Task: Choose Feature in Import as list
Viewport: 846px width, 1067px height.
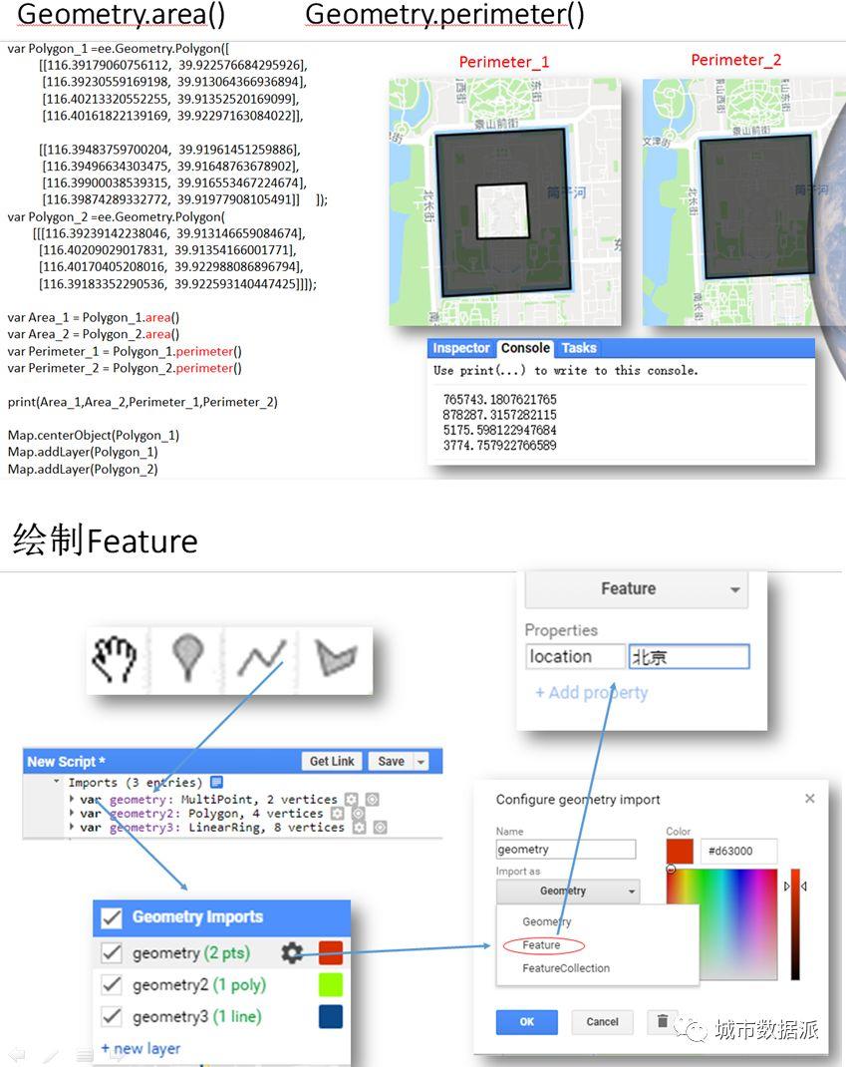Action: (541, 945)
